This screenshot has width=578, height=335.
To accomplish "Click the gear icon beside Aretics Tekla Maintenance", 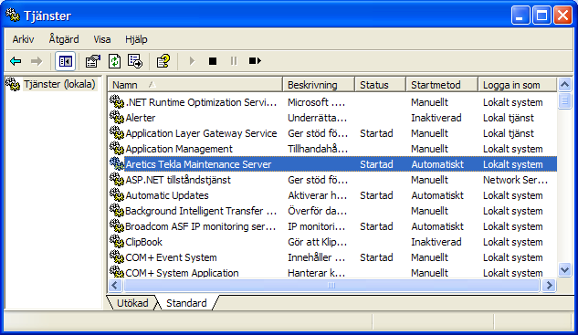I will coord(117,163).
